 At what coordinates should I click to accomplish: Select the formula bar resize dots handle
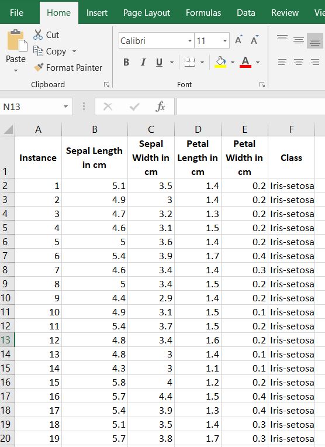click(x=84, y=106)
